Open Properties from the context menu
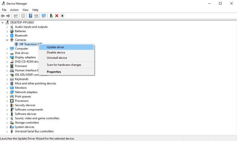The height and width of the screenshot is (141, 237). point(67,72)
